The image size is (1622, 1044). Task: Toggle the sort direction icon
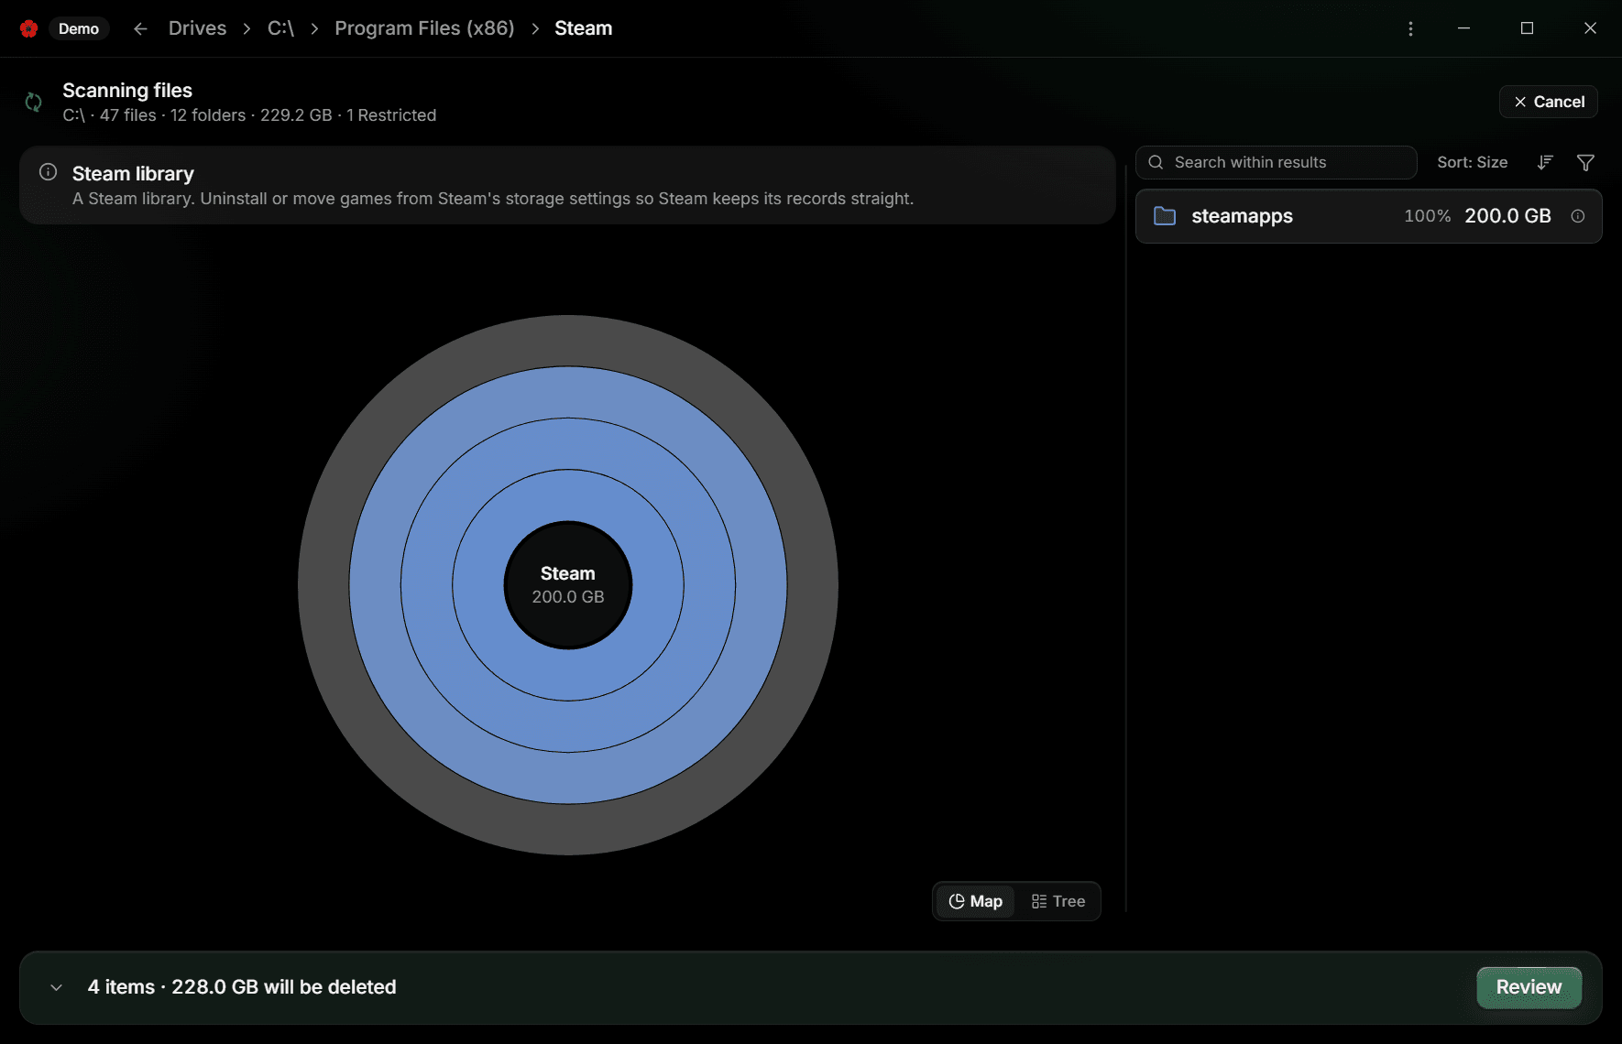tap(1545, 162)
